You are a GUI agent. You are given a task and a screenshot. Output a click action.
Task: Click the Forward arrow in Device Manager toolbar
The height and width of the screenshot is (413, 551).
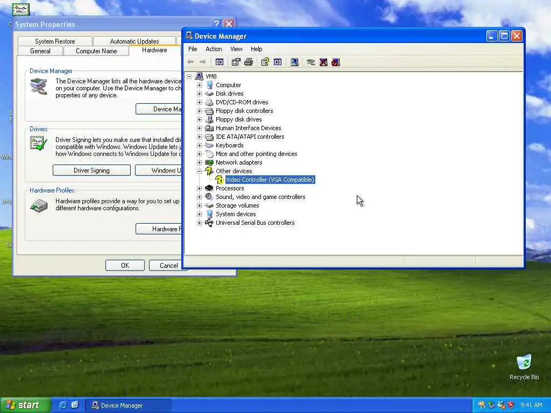click(203, 62)
